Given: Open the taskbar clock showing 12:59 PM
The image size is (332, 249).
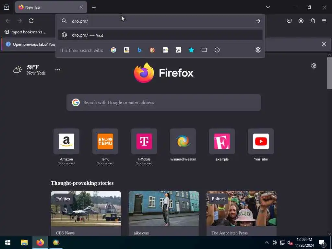Looking at the screenshot, I should 304,243.
